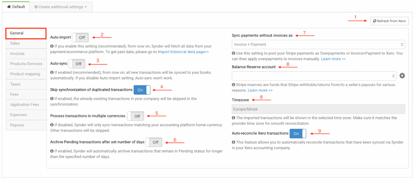This screenshot has height=180, width=414.
Task: Click info icon under Auto-import setting
Action: [x=52, y=46]
